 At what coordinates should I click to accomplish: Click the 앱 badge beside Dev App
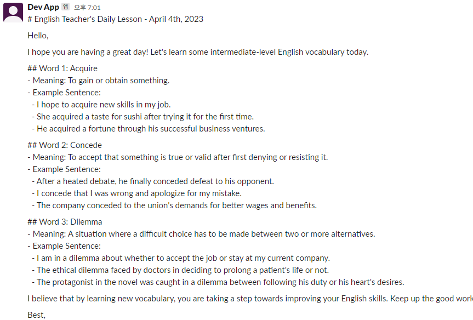click(x=66, y=7)
